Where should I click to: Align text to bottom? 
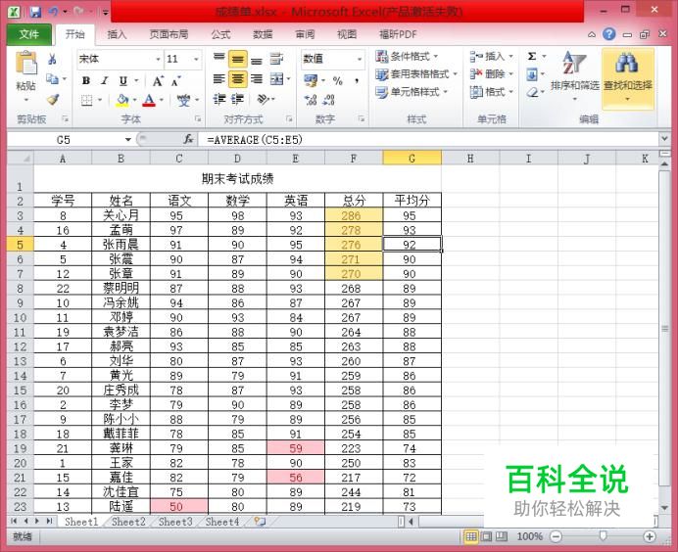(x=257, y=60)
